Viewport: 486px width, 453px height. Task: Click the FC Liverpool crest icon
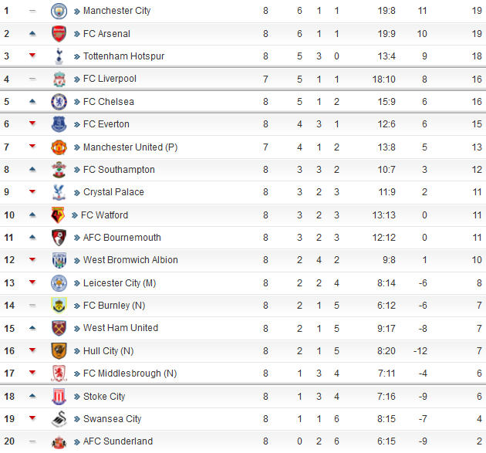point(59,79)
